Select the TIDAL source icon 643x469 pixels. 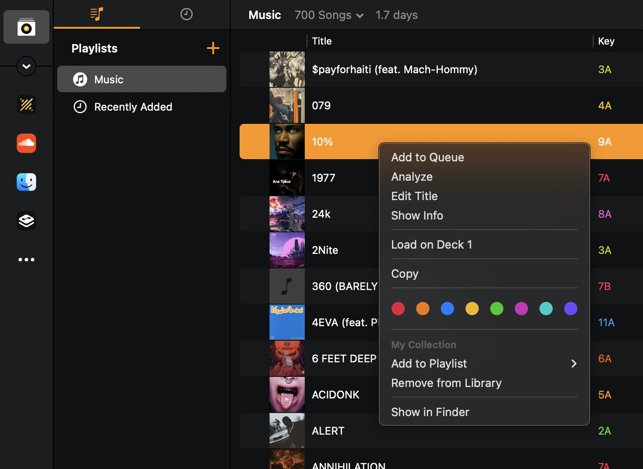pyautogui.click(x=26, y=105)
